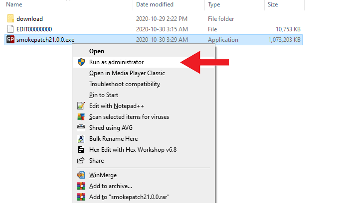
Task: Select the smokepatch21.0.0.exe file name
Action: click(45, 40)
